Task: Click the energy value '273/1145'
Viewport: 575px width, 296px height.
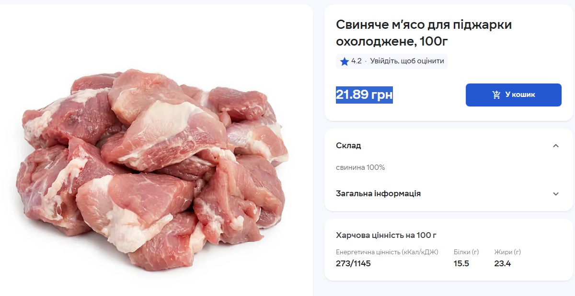Action: 353,263
